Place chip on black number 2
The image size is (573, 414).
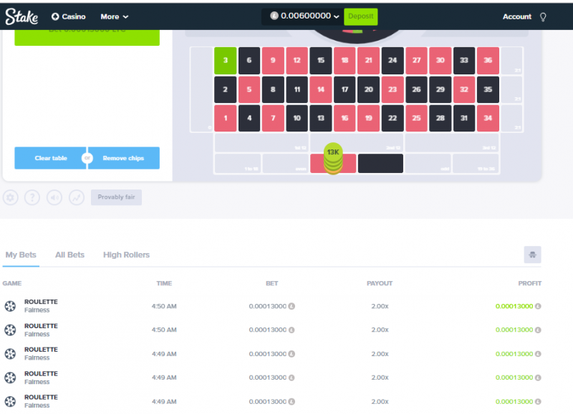point(225,89)
